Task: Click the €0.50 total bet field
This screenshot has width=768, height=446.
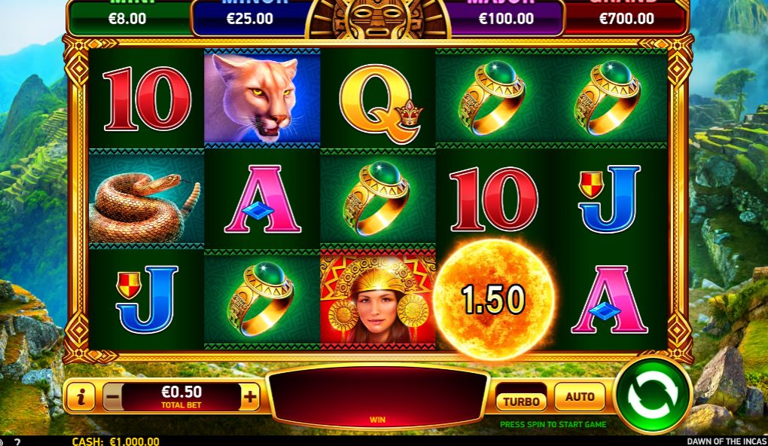Action: pyautogui.click(x=181, y=396)
